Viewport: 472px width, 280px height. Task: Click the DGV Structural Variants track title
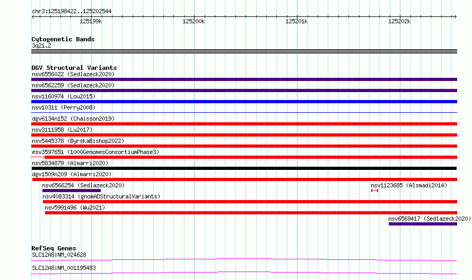click(x=74, y=68)
